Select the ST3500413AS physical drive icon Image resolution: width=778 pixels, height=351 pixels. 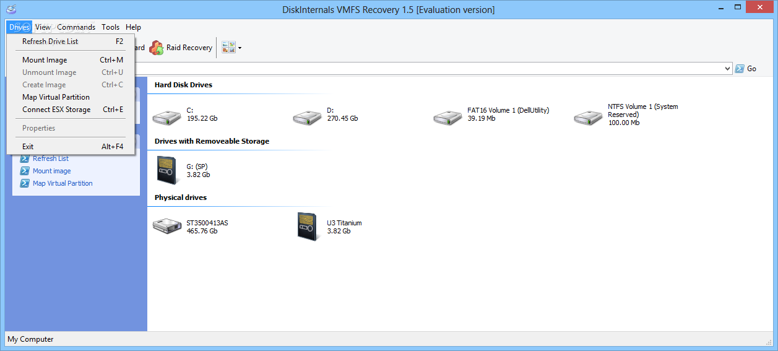pyautogui.click(x=167, y=227)
